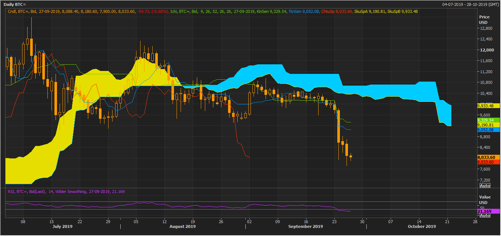
Task: Click the blue 9,052.08 price axis tag
Action: click(488, 130)
